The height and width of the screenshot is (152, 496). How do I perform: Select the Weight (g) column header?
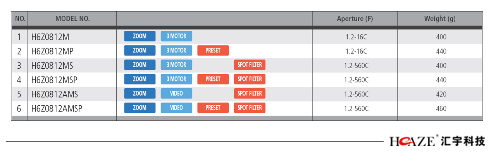[x=440, y=19]
